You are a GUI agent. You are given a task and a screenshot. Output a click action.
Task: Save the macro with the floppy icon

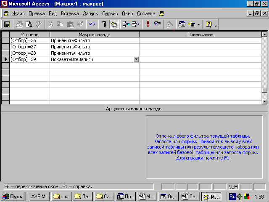[7, 24]
